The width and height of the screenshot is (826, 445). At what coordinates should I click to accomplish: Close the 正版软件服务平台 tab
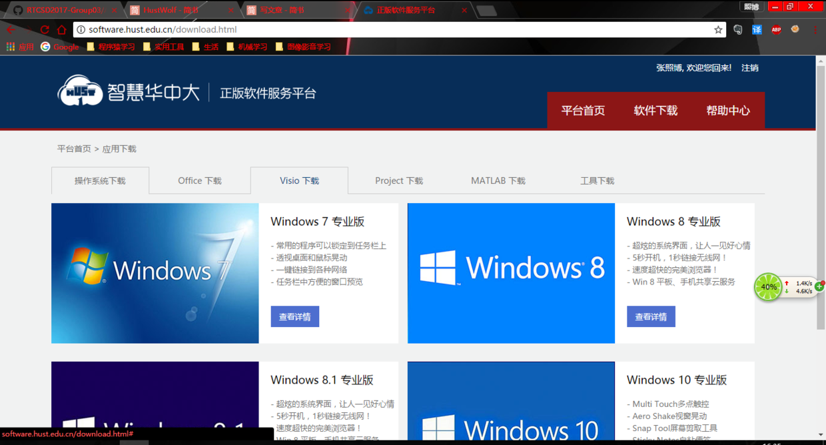tap(464, 10)
